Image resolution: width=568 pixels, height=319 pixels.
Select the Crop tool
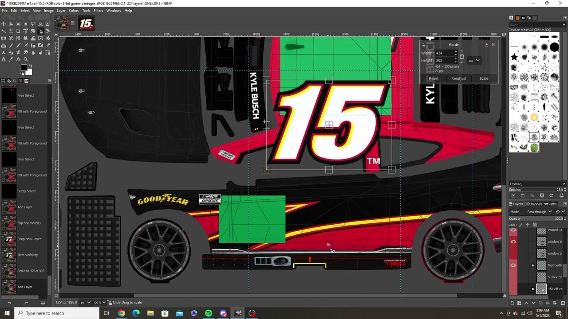click(18, 31)
